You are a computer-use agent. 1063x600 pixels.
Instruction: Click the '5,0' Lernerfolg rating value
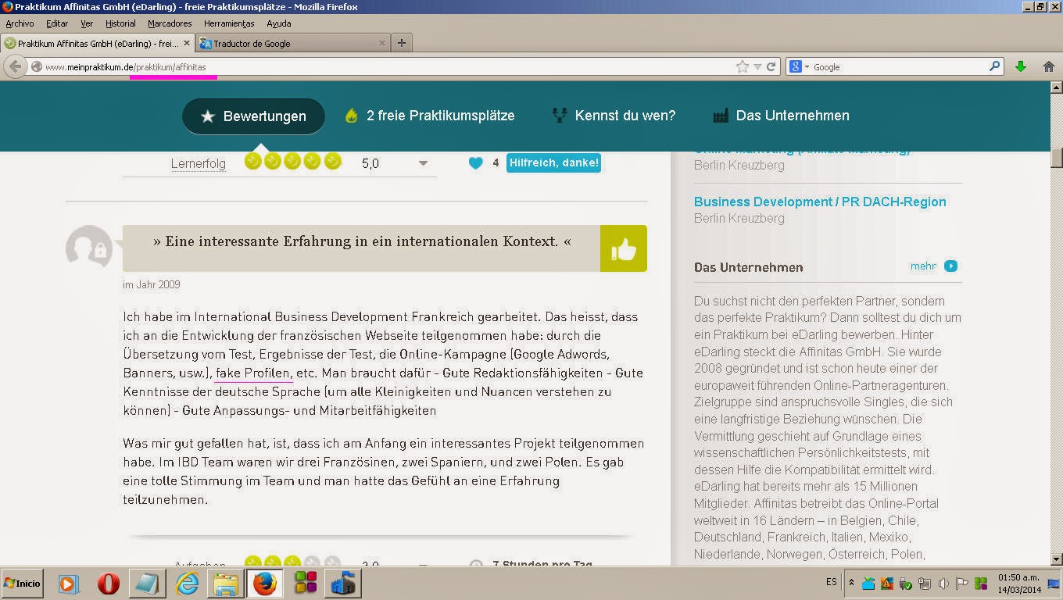370,163
